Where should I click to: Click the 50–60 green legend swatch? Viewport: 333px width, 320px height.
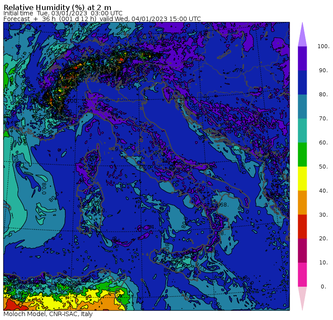click(302, 155)
